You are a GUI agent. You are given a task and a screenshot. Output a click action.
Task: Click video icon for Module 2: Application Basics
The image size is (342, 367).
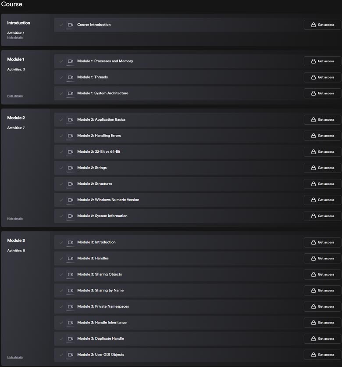[70, 119]
